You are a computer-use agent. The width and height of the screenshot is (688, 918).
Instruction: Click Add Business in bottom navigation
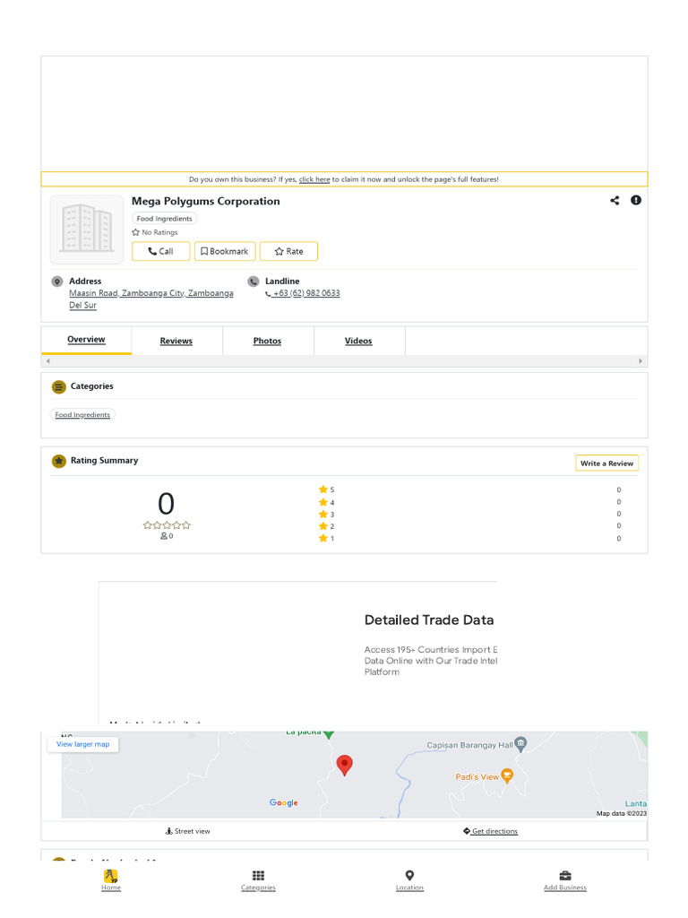[565, 880]
